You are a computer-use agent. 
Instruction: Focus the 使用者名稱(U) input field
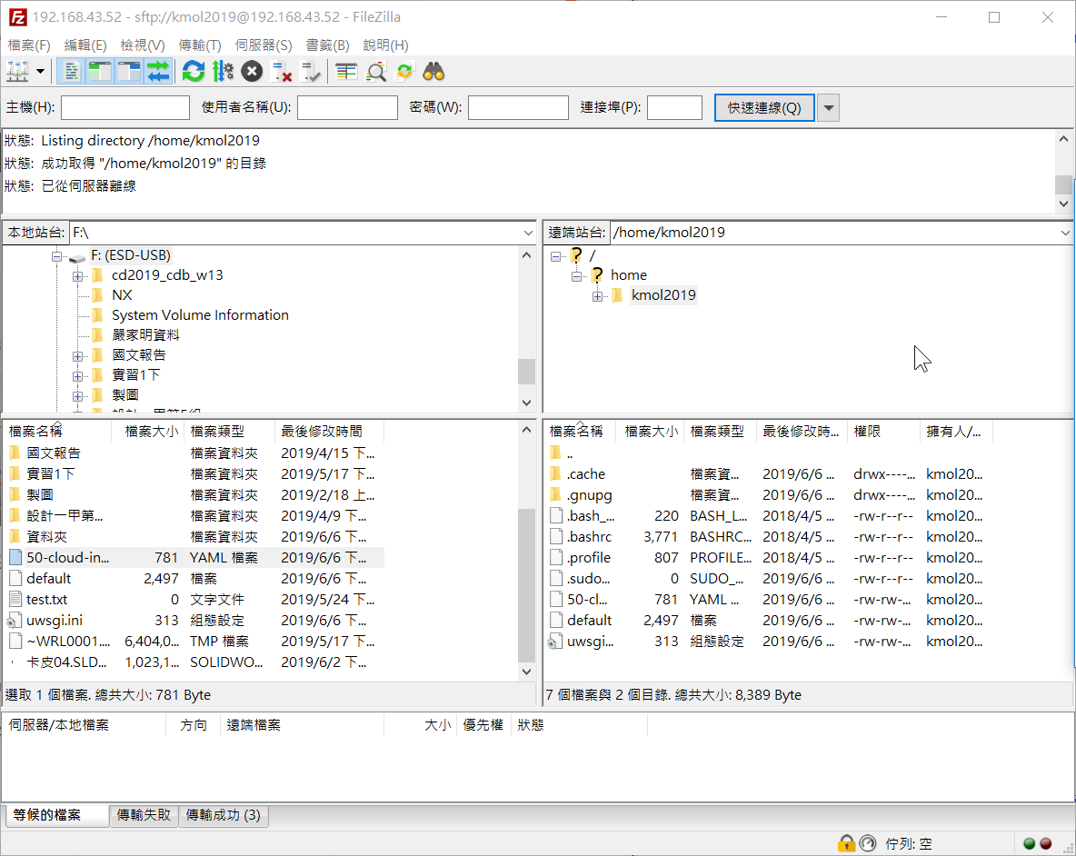click(347, 108)
